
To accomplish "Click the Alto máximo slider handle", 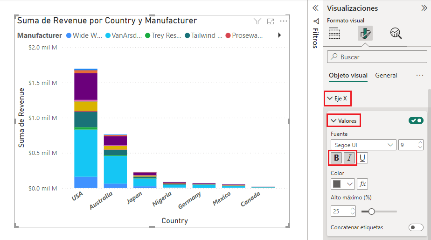I will [371, 212].
